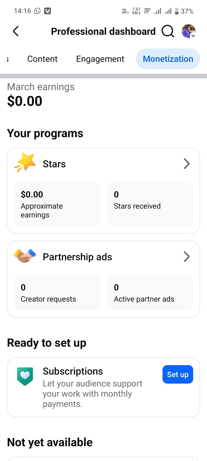Tap the back arrow icon

click(16, 31)
